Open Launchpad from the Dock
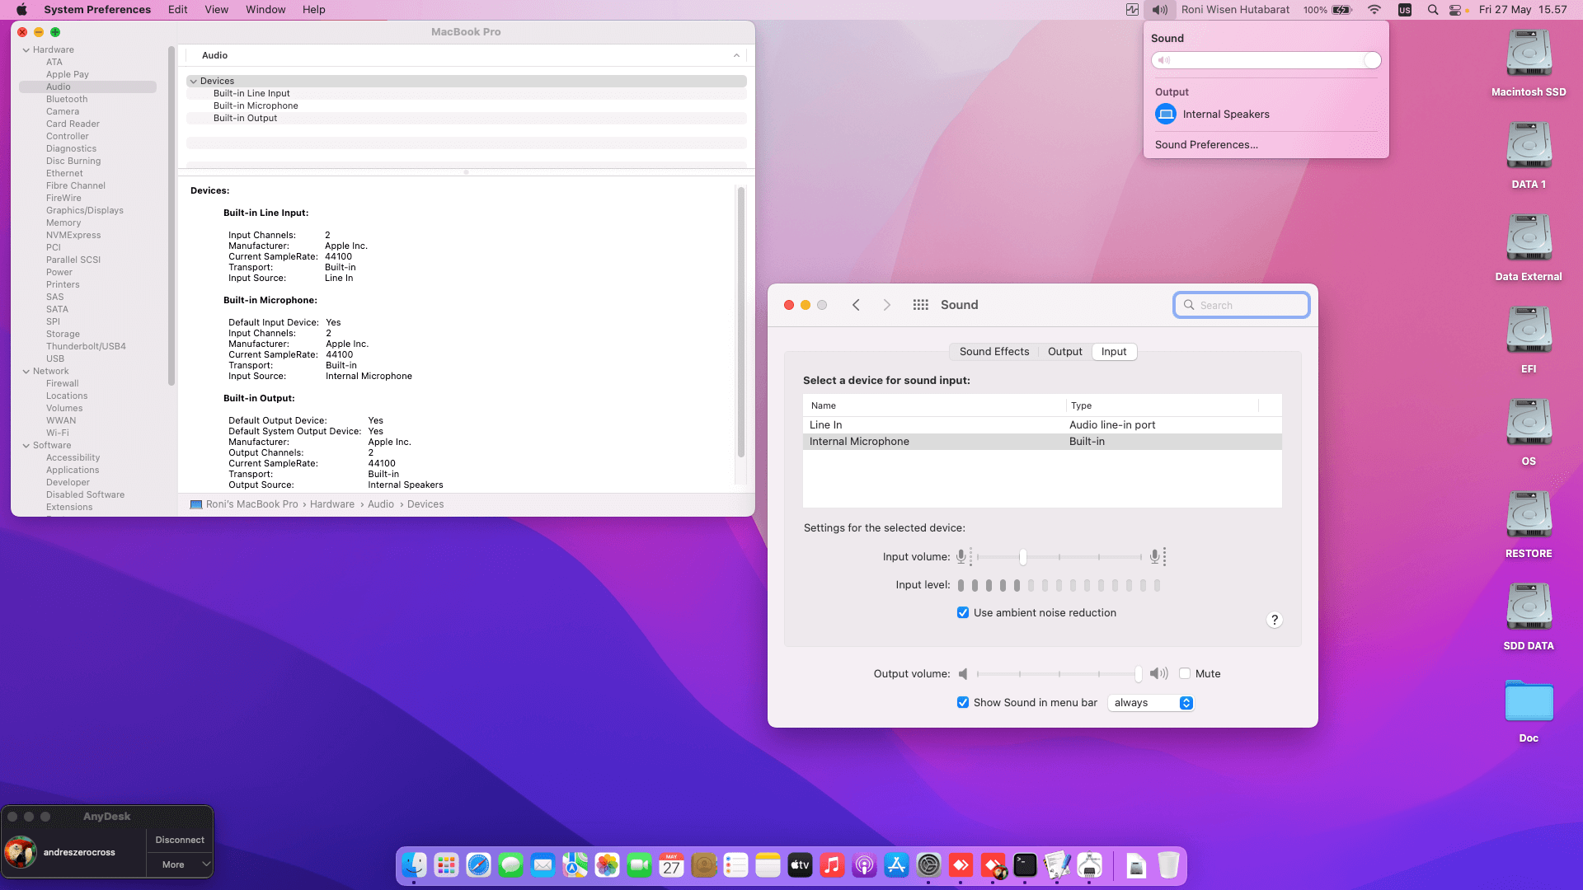 click(446, 865)
